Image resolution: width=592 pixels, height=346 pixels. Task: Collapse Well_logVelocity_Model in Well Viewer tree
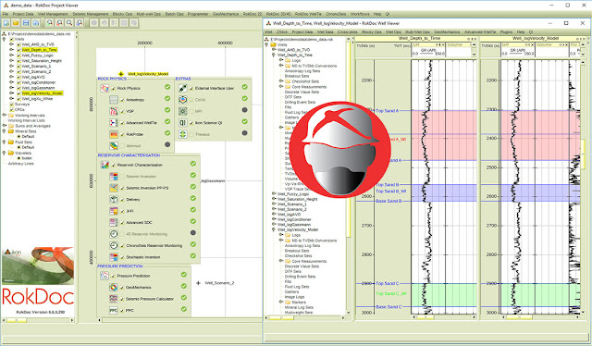tap(274, 229)
